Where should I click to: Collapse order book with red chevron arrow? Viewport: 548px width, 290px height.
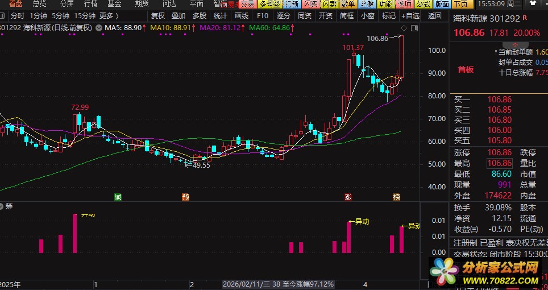[515, 44]
